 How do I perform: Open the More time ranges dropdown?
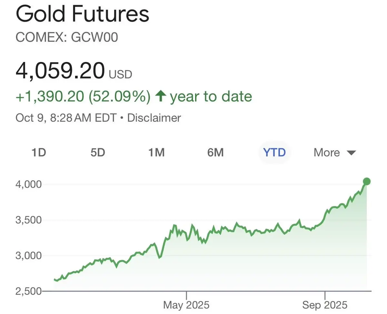(327, 152)
